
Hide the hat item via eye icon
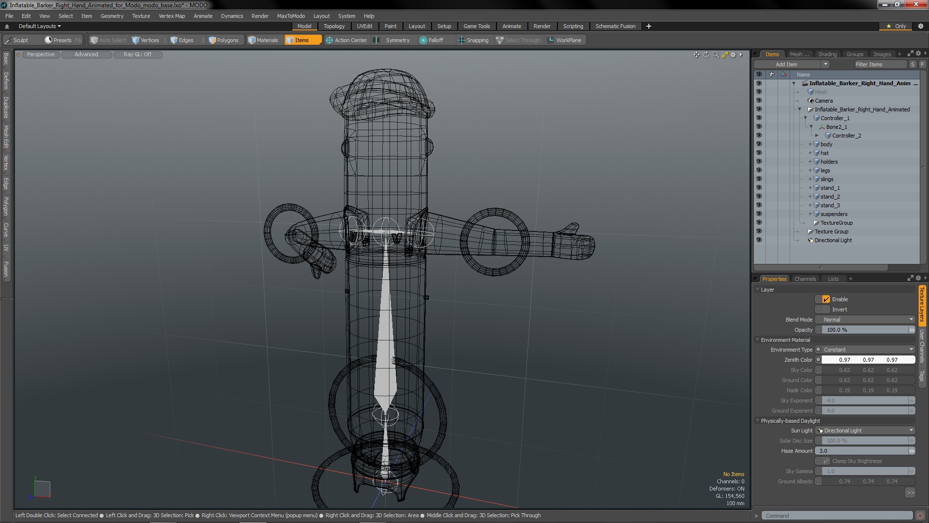click(759, 153)
